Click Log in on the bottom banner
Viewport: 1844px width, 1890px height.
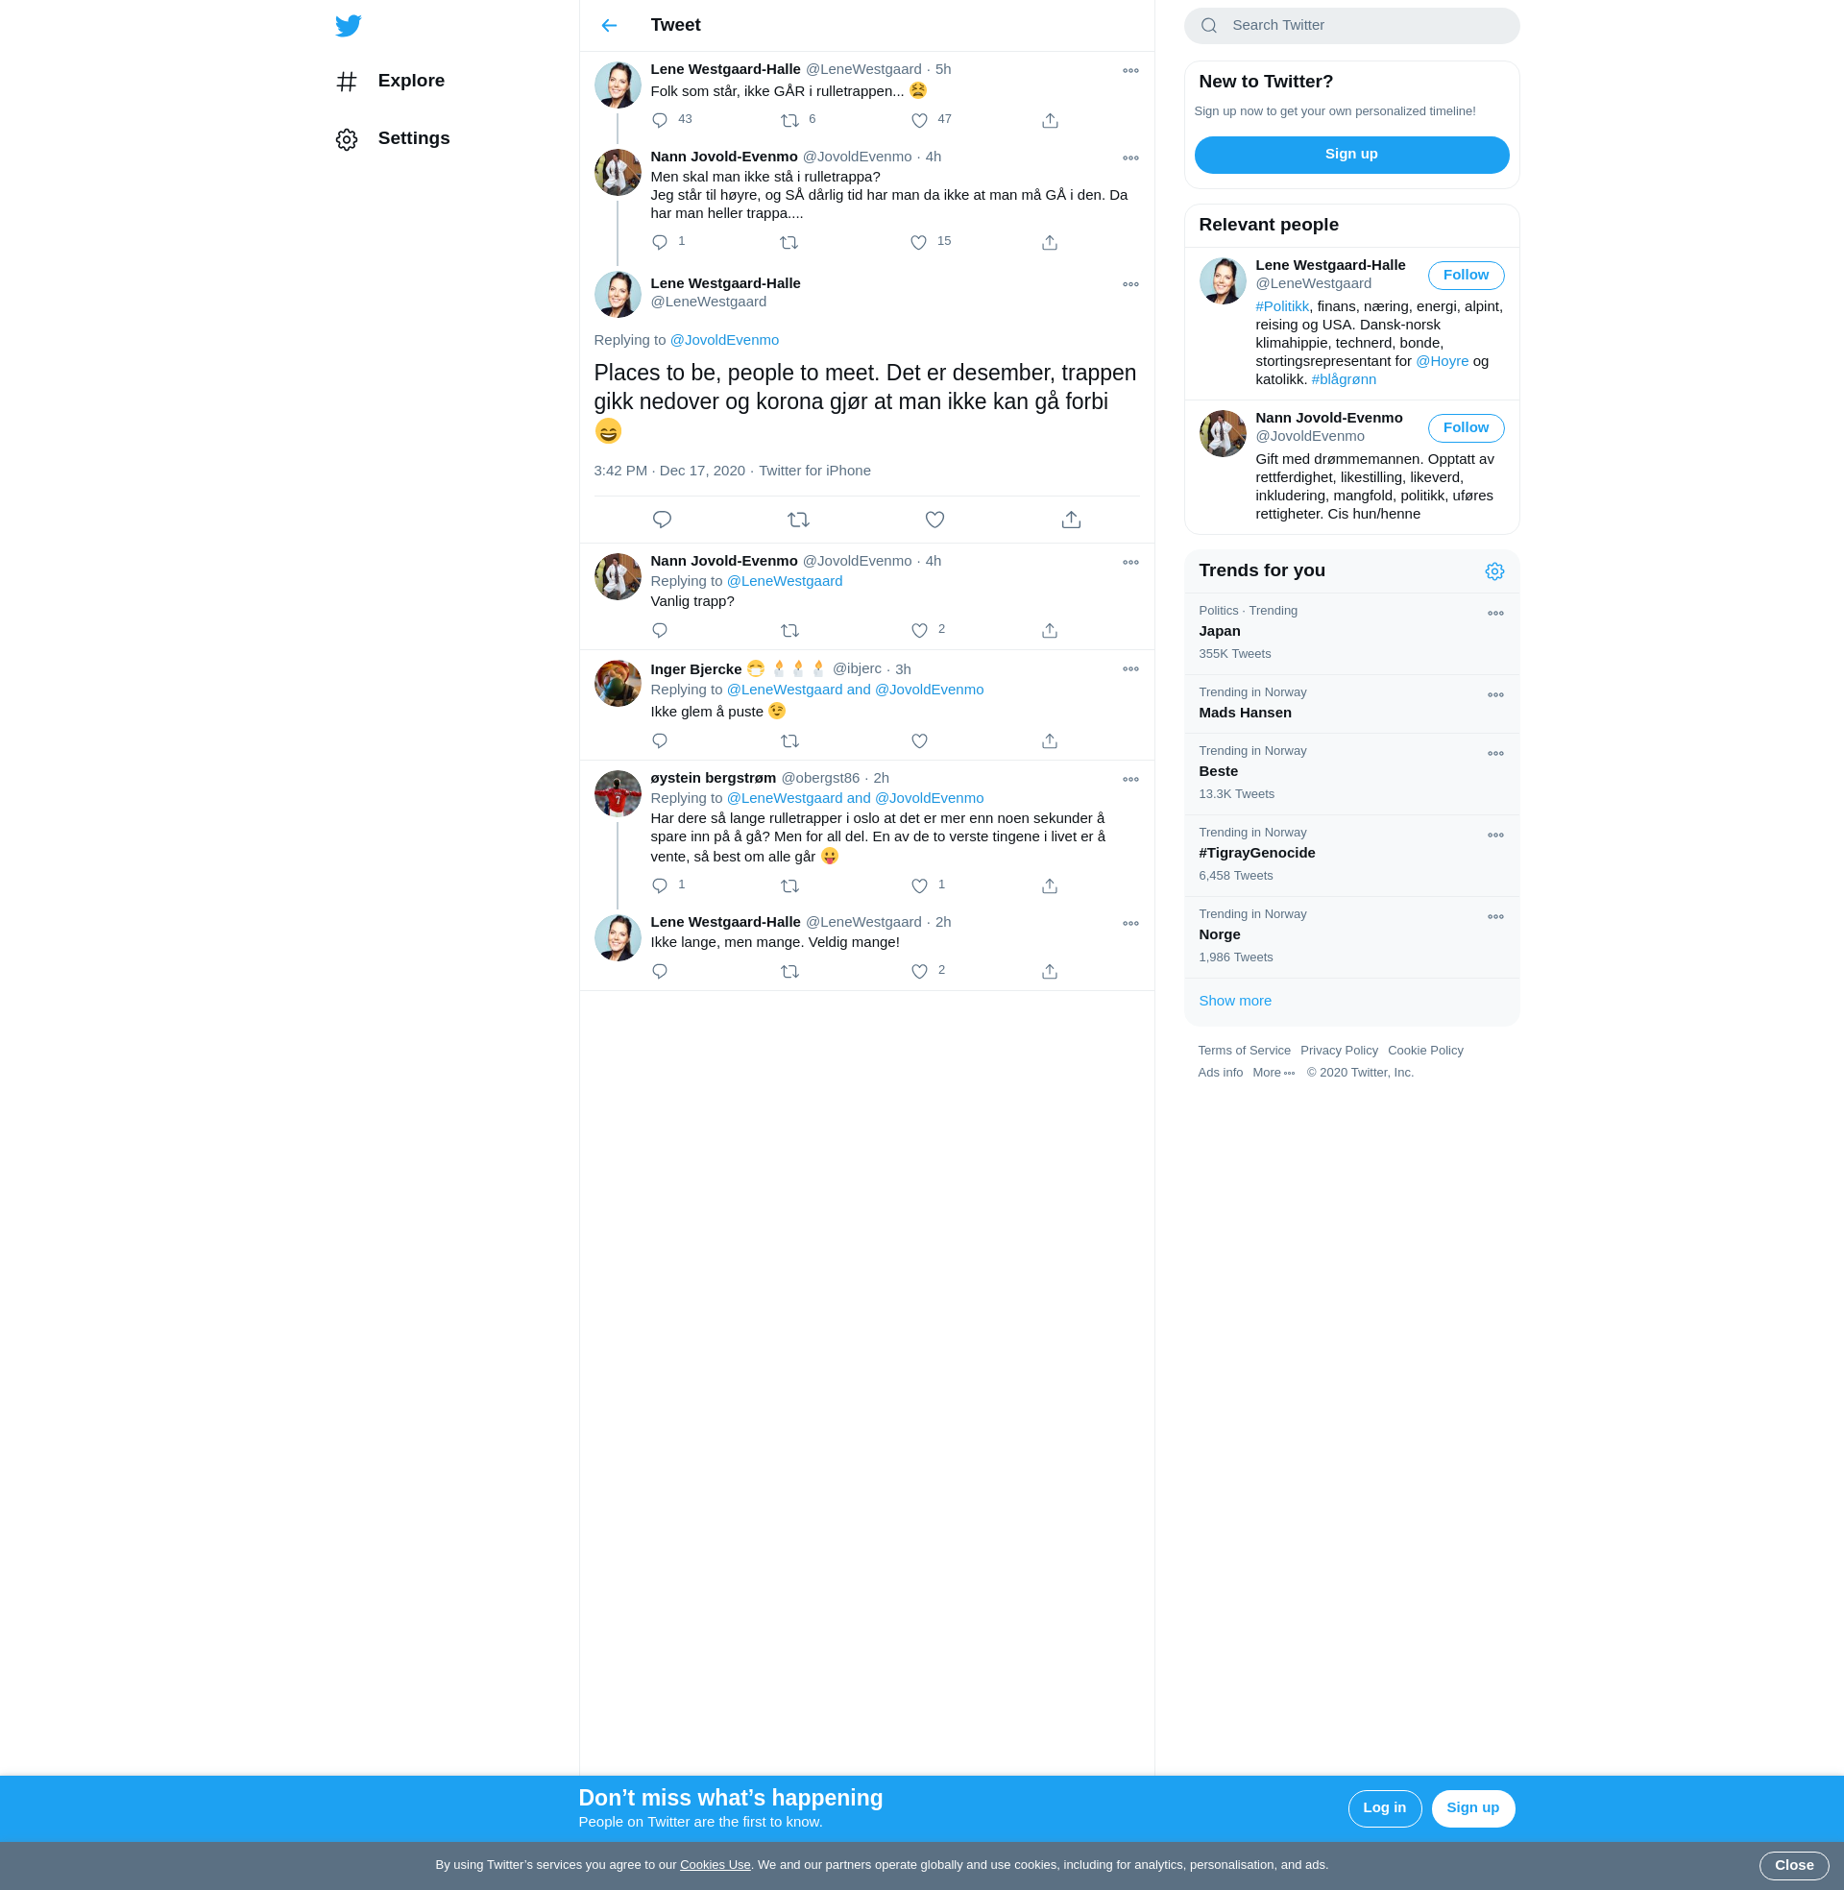pos(1384,1808)
